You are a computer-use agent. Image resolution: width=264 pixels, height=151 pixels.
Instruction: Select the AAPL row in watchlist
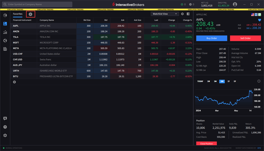[x=102, y=26]
